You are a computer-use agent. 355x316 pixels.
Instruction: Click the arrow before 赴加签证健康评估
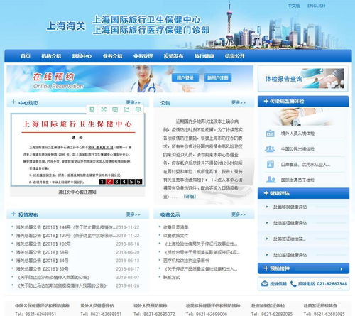click(267, 255)
